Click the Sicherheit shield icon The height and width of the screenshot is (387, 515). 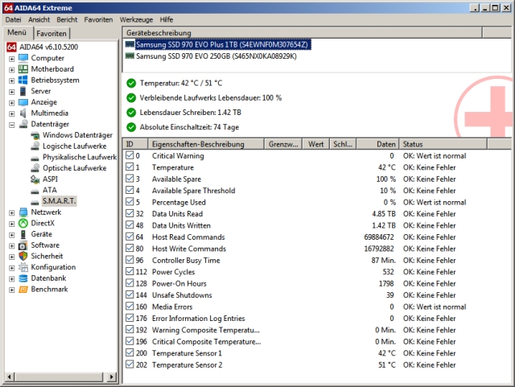[23, 256]
